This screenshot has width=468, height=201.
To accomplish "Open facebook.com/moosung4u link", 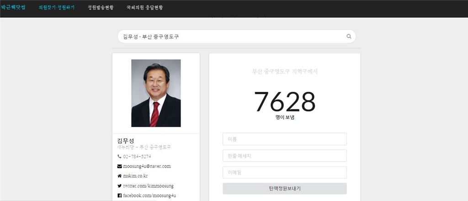I will pos(149,196).
